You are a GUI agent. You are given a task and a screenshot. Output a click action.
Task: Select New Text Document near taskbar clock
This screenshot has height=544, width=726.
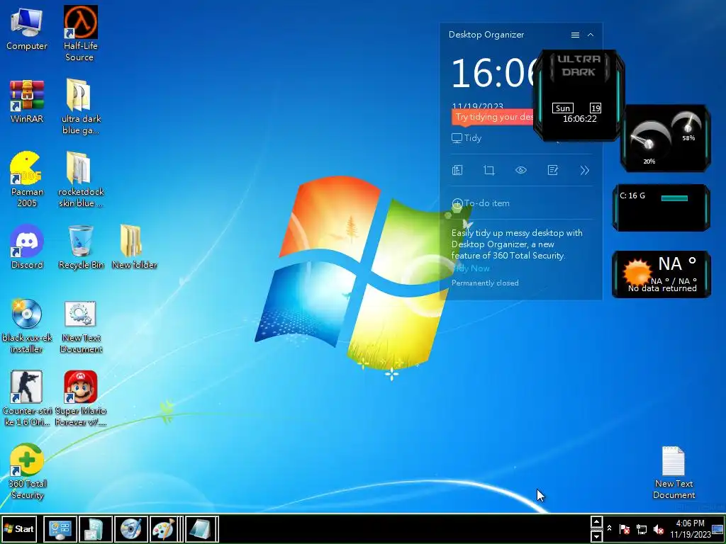coord(674,472)
